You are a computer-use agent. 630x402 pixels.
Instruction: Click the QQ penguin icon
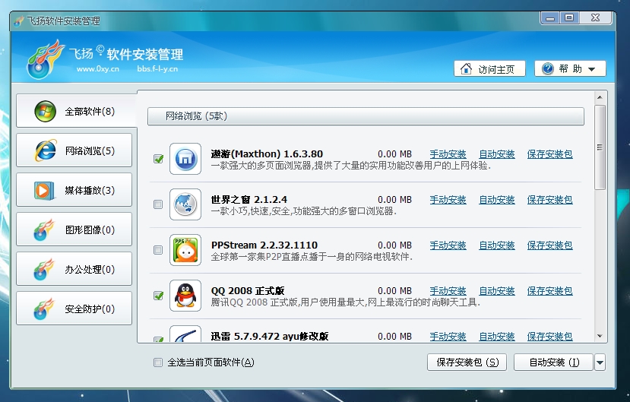pyautogui.click(x=185, y=295)
